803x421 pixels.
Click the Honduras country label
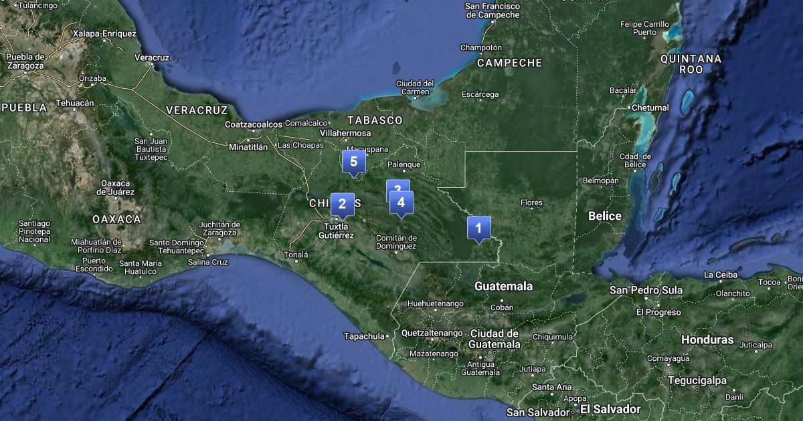tap(707, 340)
